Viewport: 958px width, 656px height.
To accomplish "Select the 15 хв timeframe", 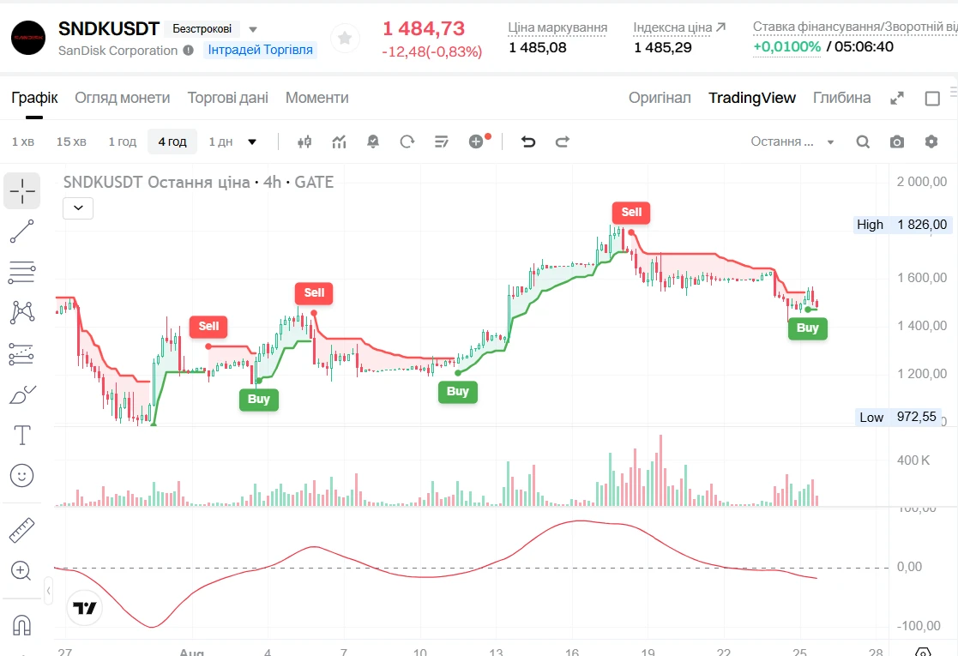I will pos(71,141).
